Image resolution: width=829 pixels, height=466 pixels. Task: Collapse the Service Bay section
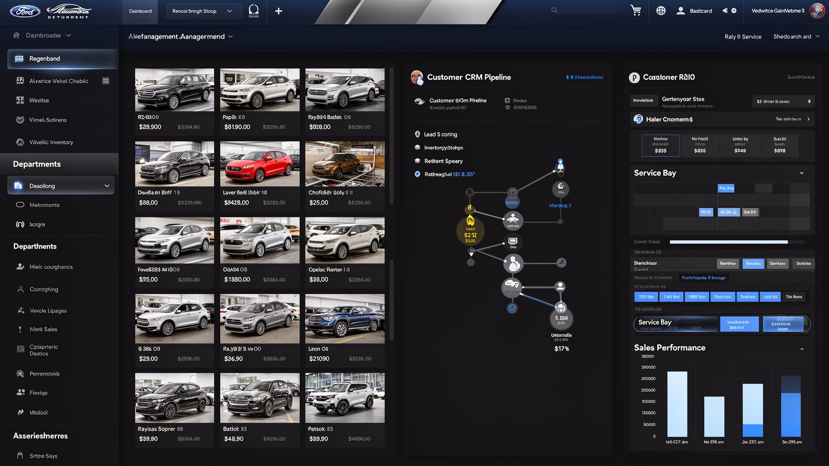pos(802,173)
